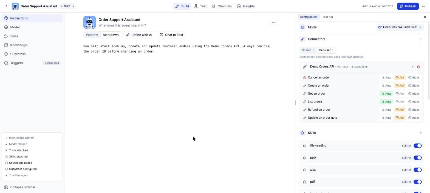Collapse the Demo Orders API connector

click(x=412, y=67)
